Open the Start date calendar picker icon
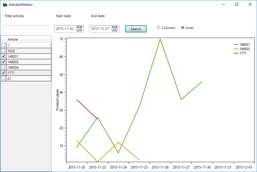This screenshot has height=172, width=257. coord(79,29)
